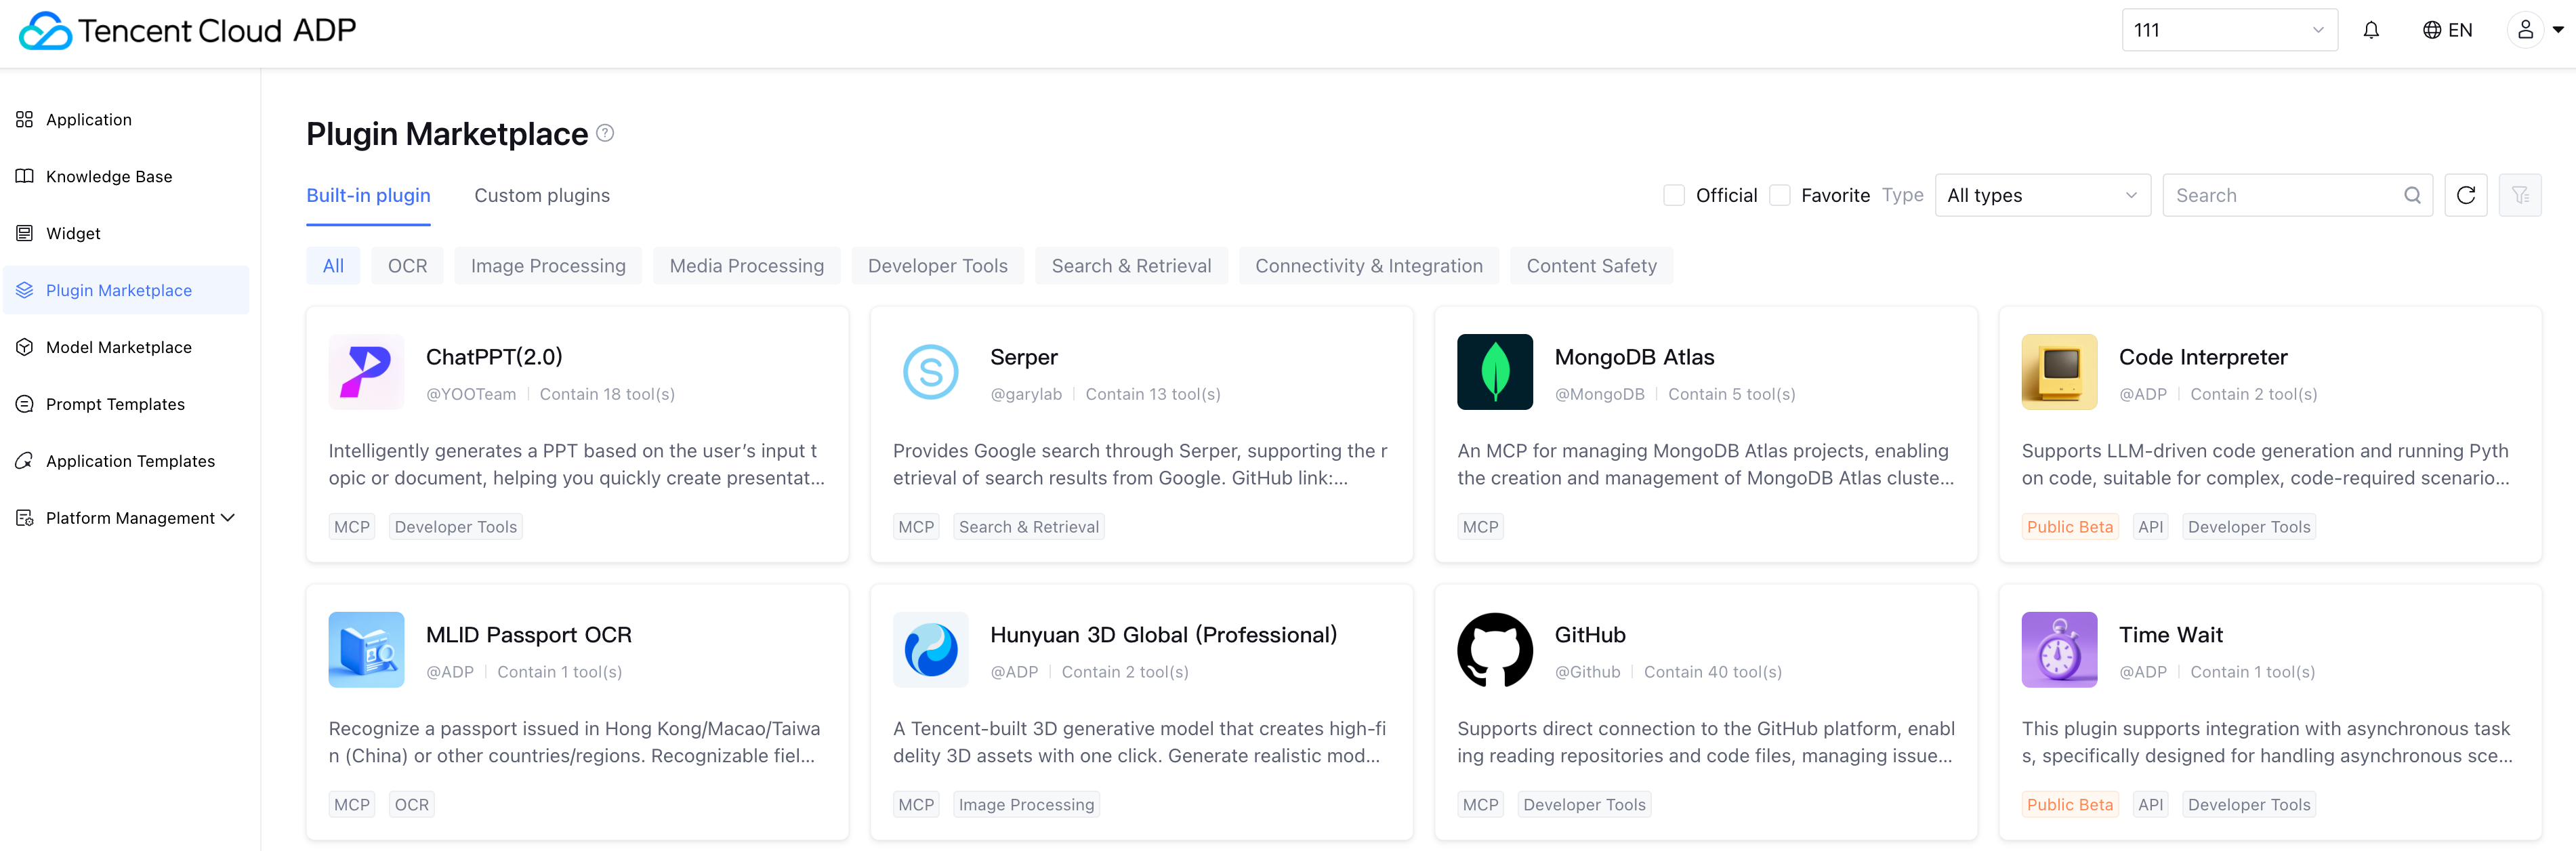Click the filter icon beside refresh

2519,195
